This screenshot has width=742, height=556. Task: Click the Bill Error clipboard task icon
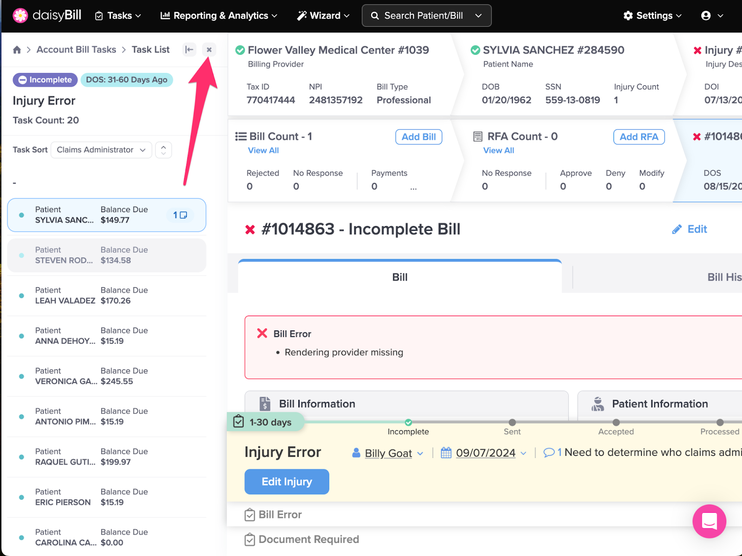pyautogui.click(x=249, y=515)
